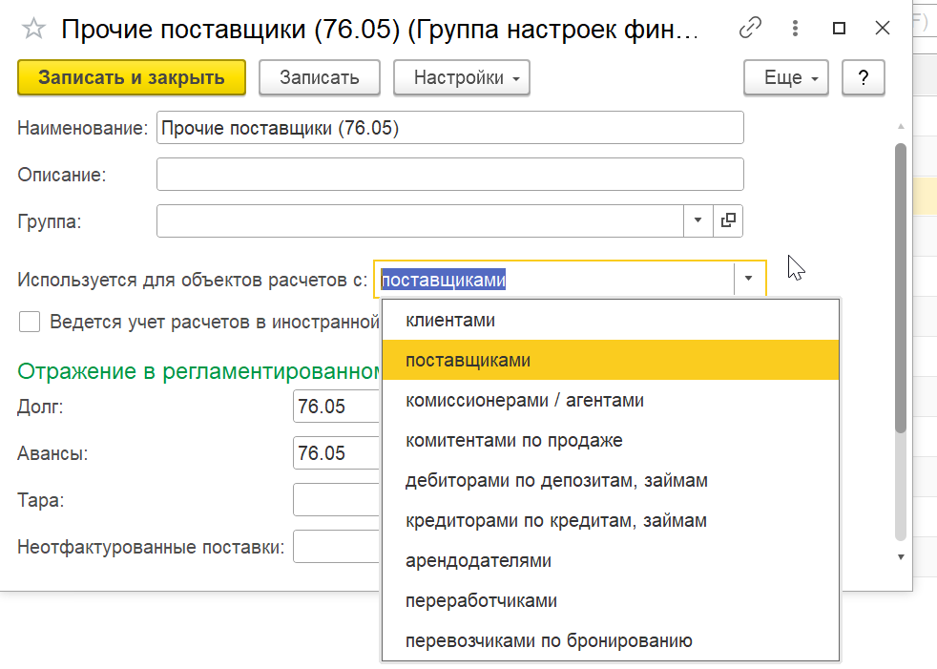Screen dimensions: 937x669
Task: Click the Наименование input field
Action: coord(450,127)
